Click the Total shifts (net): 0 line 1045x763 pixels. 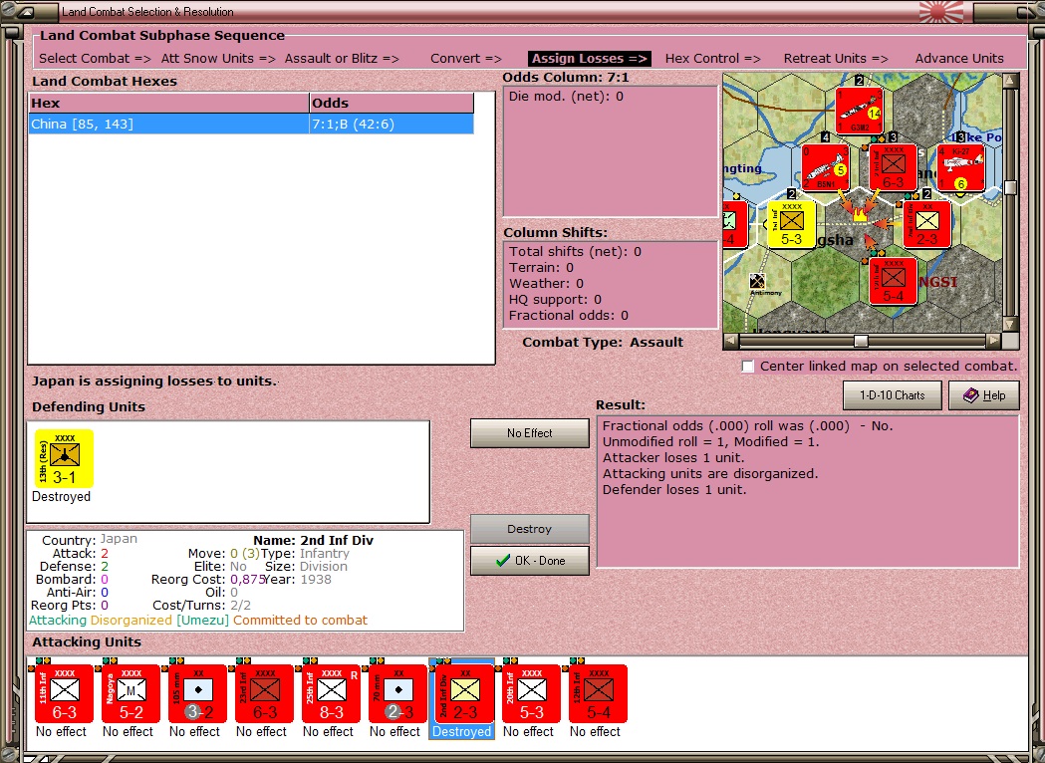pos(575,252)
